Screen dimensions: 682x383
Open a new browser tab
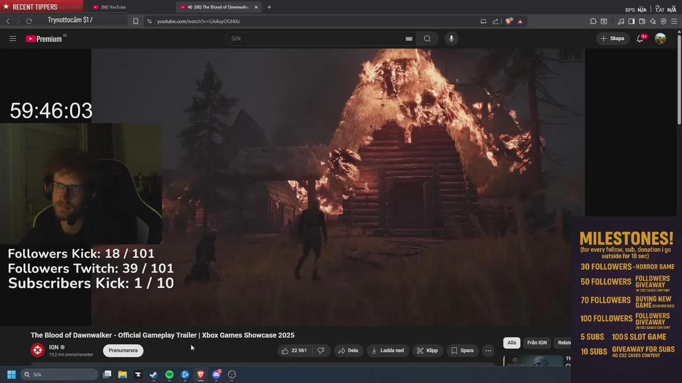click(269, 7)
